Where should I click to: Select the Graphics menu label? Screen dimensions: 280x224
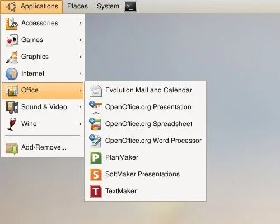[x=35, y=57]
